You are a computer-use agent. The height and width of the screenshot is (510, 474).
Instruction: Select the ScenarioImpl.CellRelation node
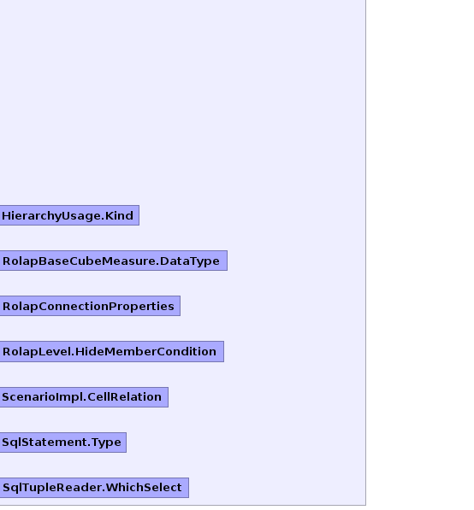pos(84,397)
